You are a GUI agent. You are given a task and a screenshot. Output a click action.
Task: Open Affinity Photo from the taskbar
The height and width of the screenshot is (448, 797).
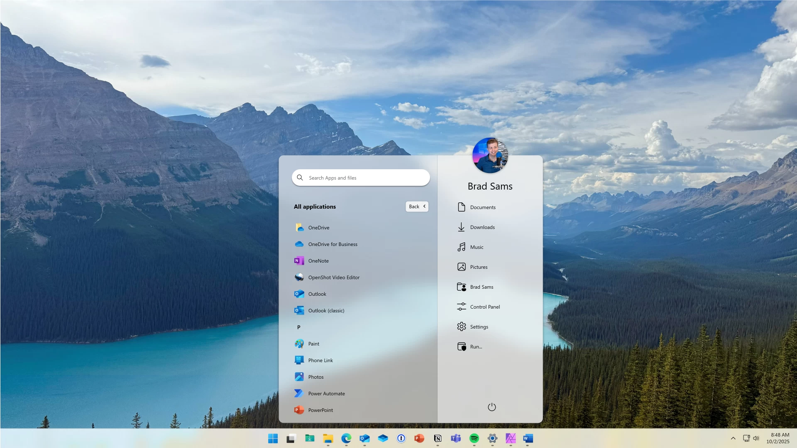[511, 438]
